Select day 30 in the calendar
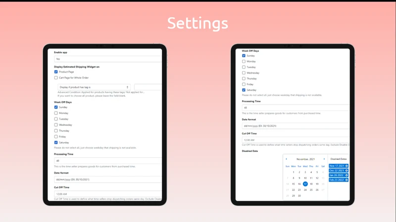396x222 pixels. click(x=299, y=196)
